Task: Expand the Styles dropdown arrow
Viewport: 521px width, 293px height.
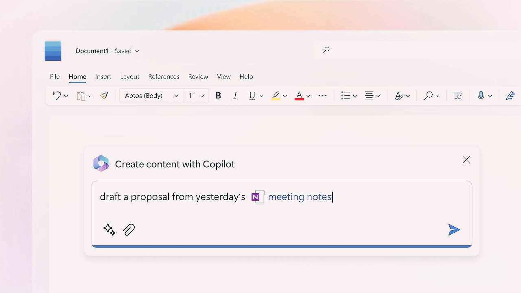Action: [408, 96]
